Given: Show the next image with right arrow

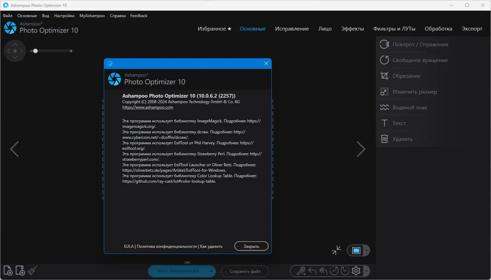Looking at the screenshot, I should (x=361, y=149).
